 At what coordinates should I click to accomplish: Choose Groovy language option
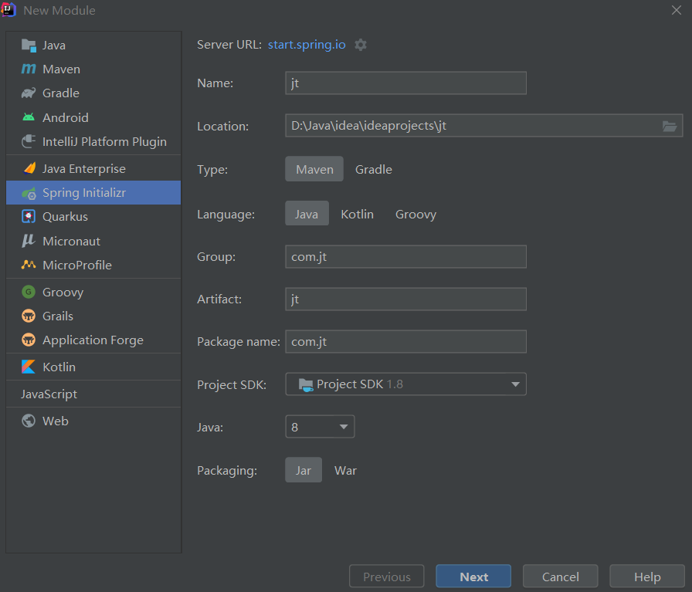[416, 214]
